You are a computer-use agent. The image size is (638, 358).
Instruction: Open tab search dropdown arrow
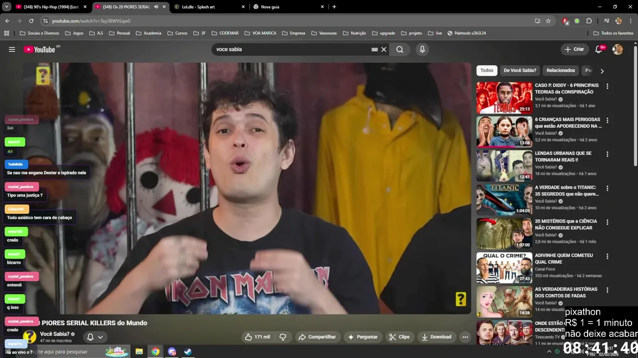6,7
